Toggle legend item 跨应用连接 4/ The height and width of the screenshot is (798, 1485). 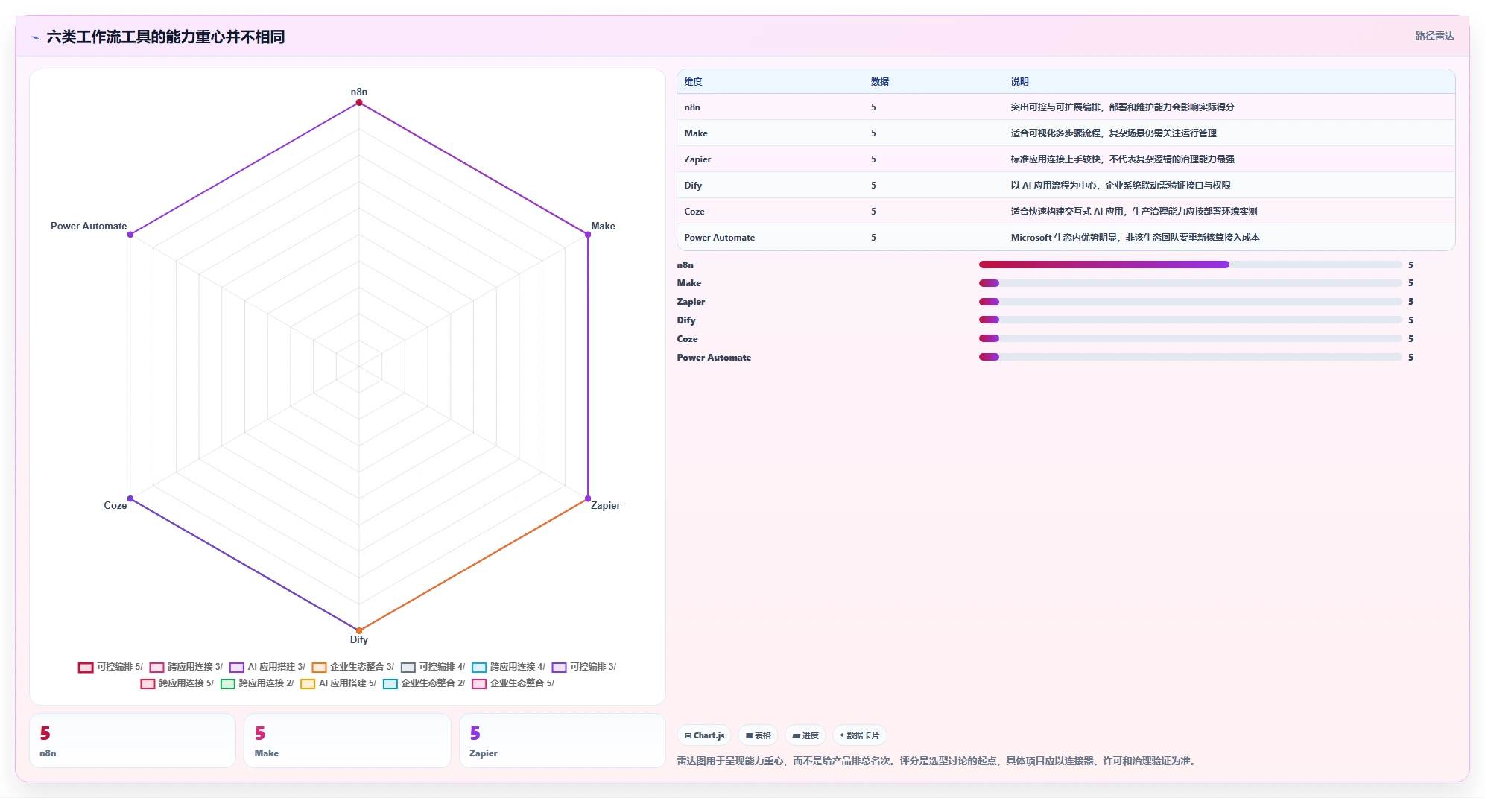click(x=508, y=667)
